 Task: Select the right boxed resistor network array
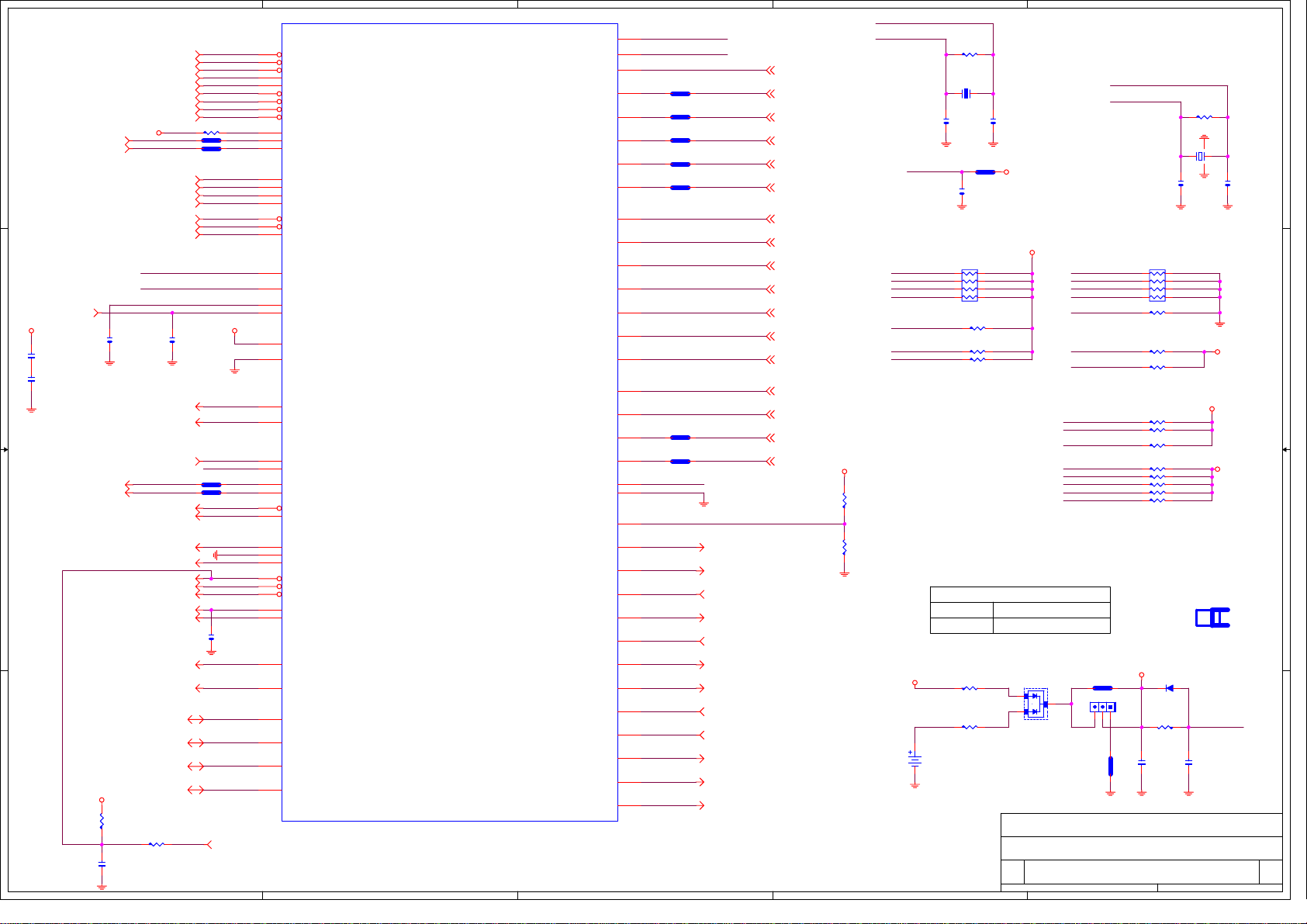(1157, 286)
